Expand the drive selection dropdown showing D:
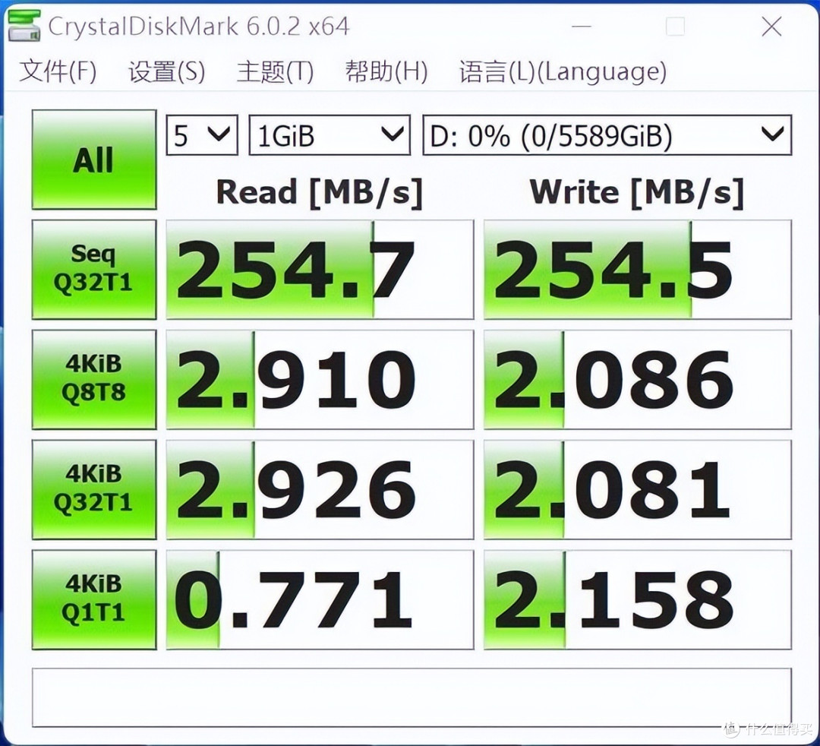Image resolution: width=820 pixels, height=746 pixels. 607,135
